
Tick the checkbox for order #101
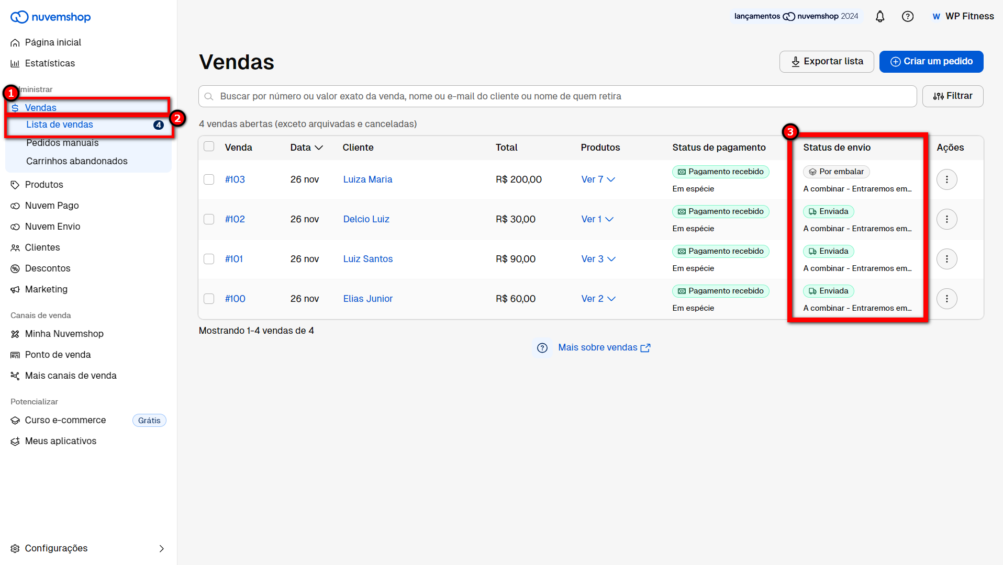click(x=209, y=259)
